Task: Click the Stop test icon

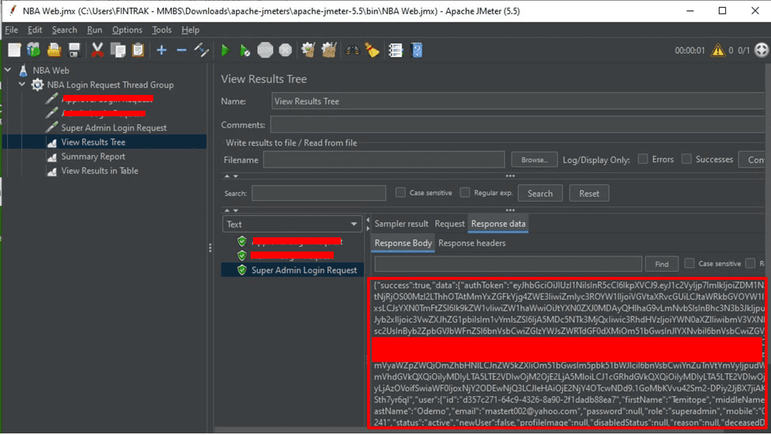Action: [x=265, y=51]
